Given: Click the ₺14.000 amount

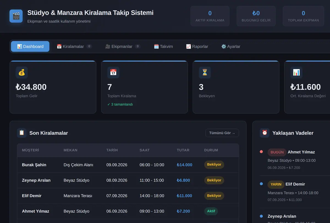Looking at the screenshot, I should (x=185, y=165).
